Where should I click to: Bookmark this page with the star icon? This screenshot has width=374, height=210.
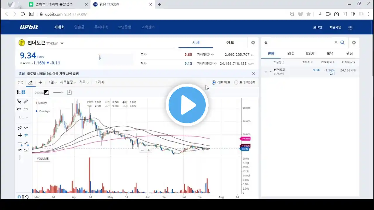click(309, 14)
